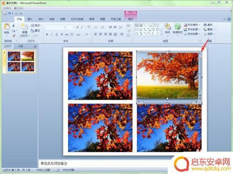
Task: Click the control's horizontal scrollbar under tree picture
Action: coord(167,102)
